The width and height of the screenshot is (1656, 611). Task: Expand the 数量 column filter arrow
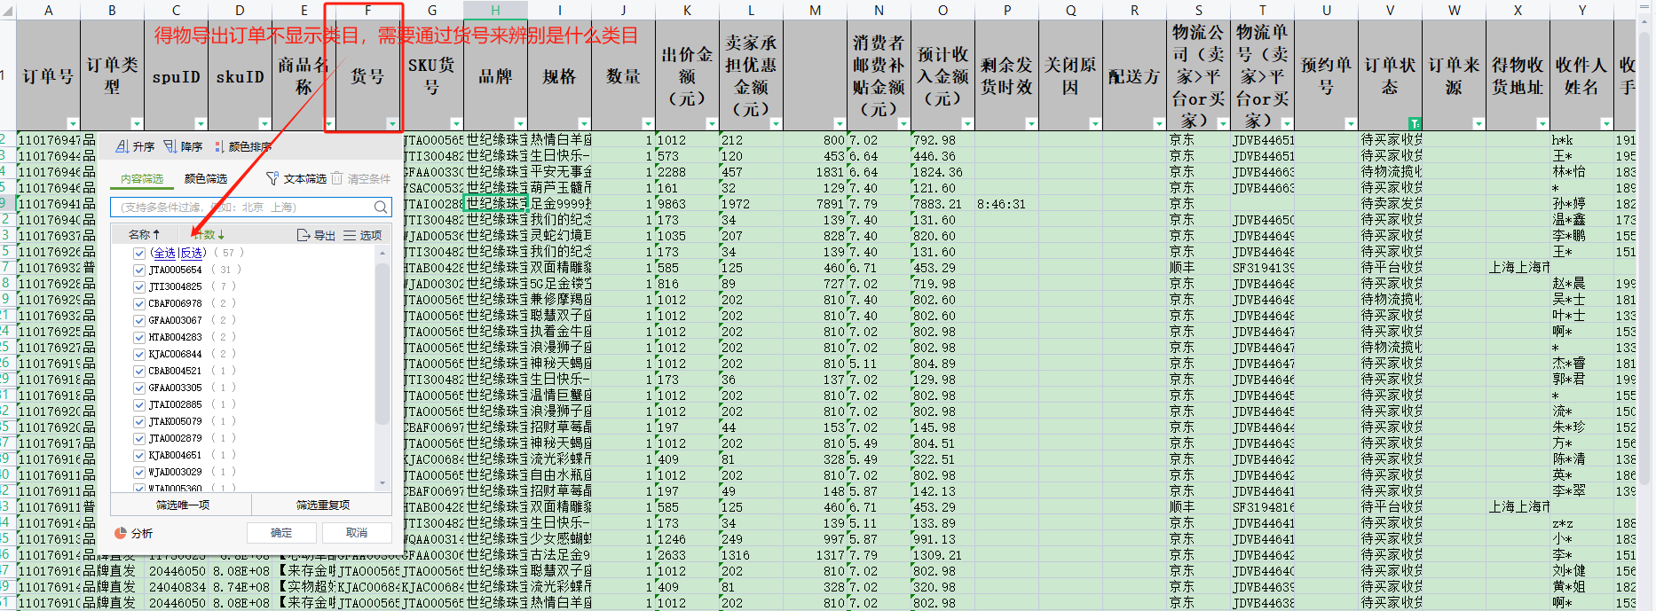tap(648, 123)
